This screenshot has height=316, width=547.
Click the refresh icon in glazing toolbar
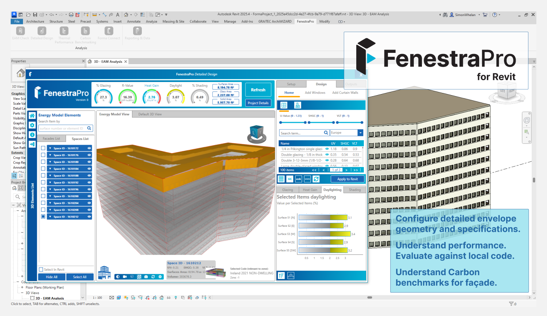(x=316, y=179)
